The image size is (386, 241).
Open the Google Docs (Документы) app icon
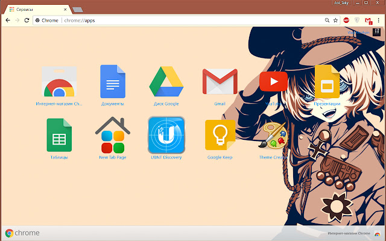(x=113, y=81)
